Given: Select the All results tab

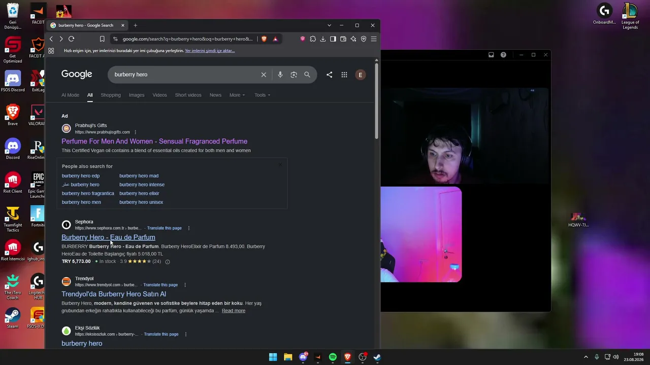Looking at the screenshot, I should (90, 95).
